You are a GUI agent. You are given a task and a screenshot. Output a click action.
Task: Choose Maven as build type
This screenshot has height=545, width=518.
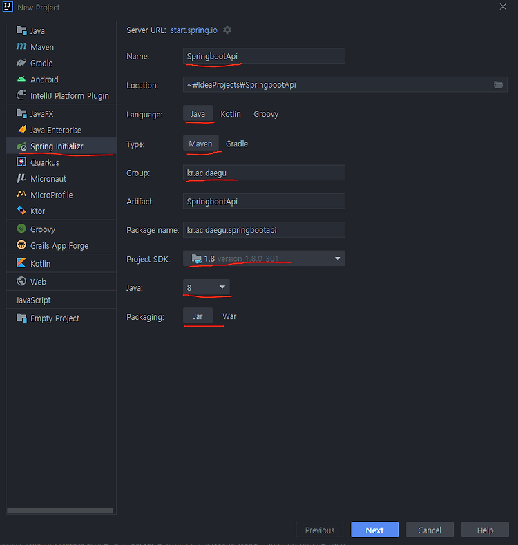coord(200,144)
